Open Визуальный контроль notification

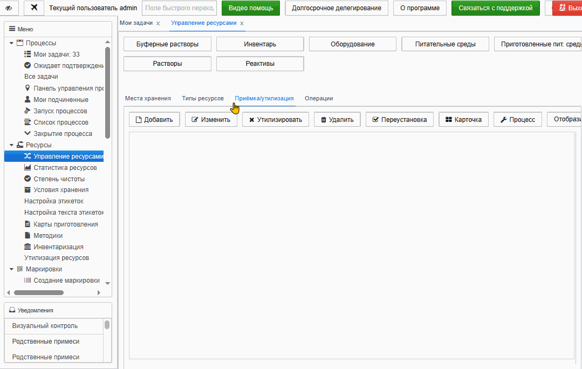coord(54,326)
